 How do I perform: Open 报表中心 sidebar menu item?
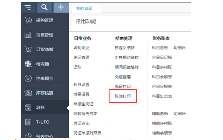point(45,136)
